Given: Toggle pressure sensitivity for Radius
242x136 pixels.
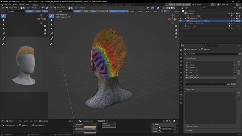Looking at the screenshot, I should tap(107, 11).
